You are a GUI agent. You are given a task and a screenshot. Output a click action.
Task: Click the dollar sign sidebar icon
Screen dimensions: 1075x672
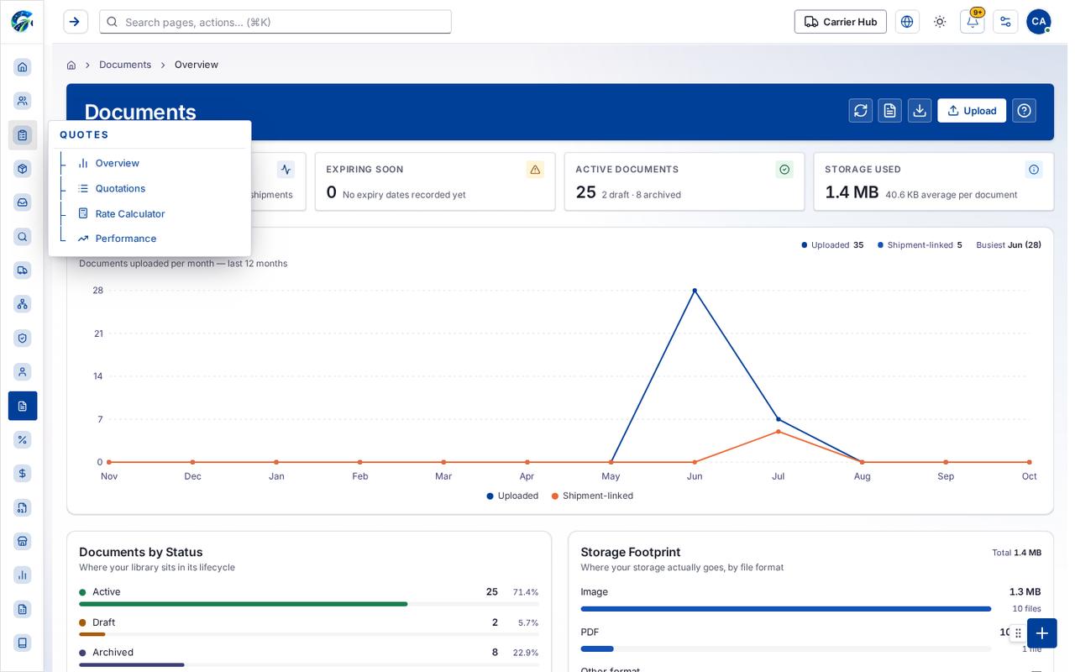pos(23,474)
